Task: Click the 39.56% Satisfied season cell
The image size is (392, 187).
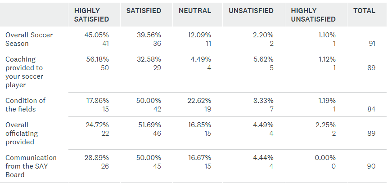Action: click(x=149, y=35)
